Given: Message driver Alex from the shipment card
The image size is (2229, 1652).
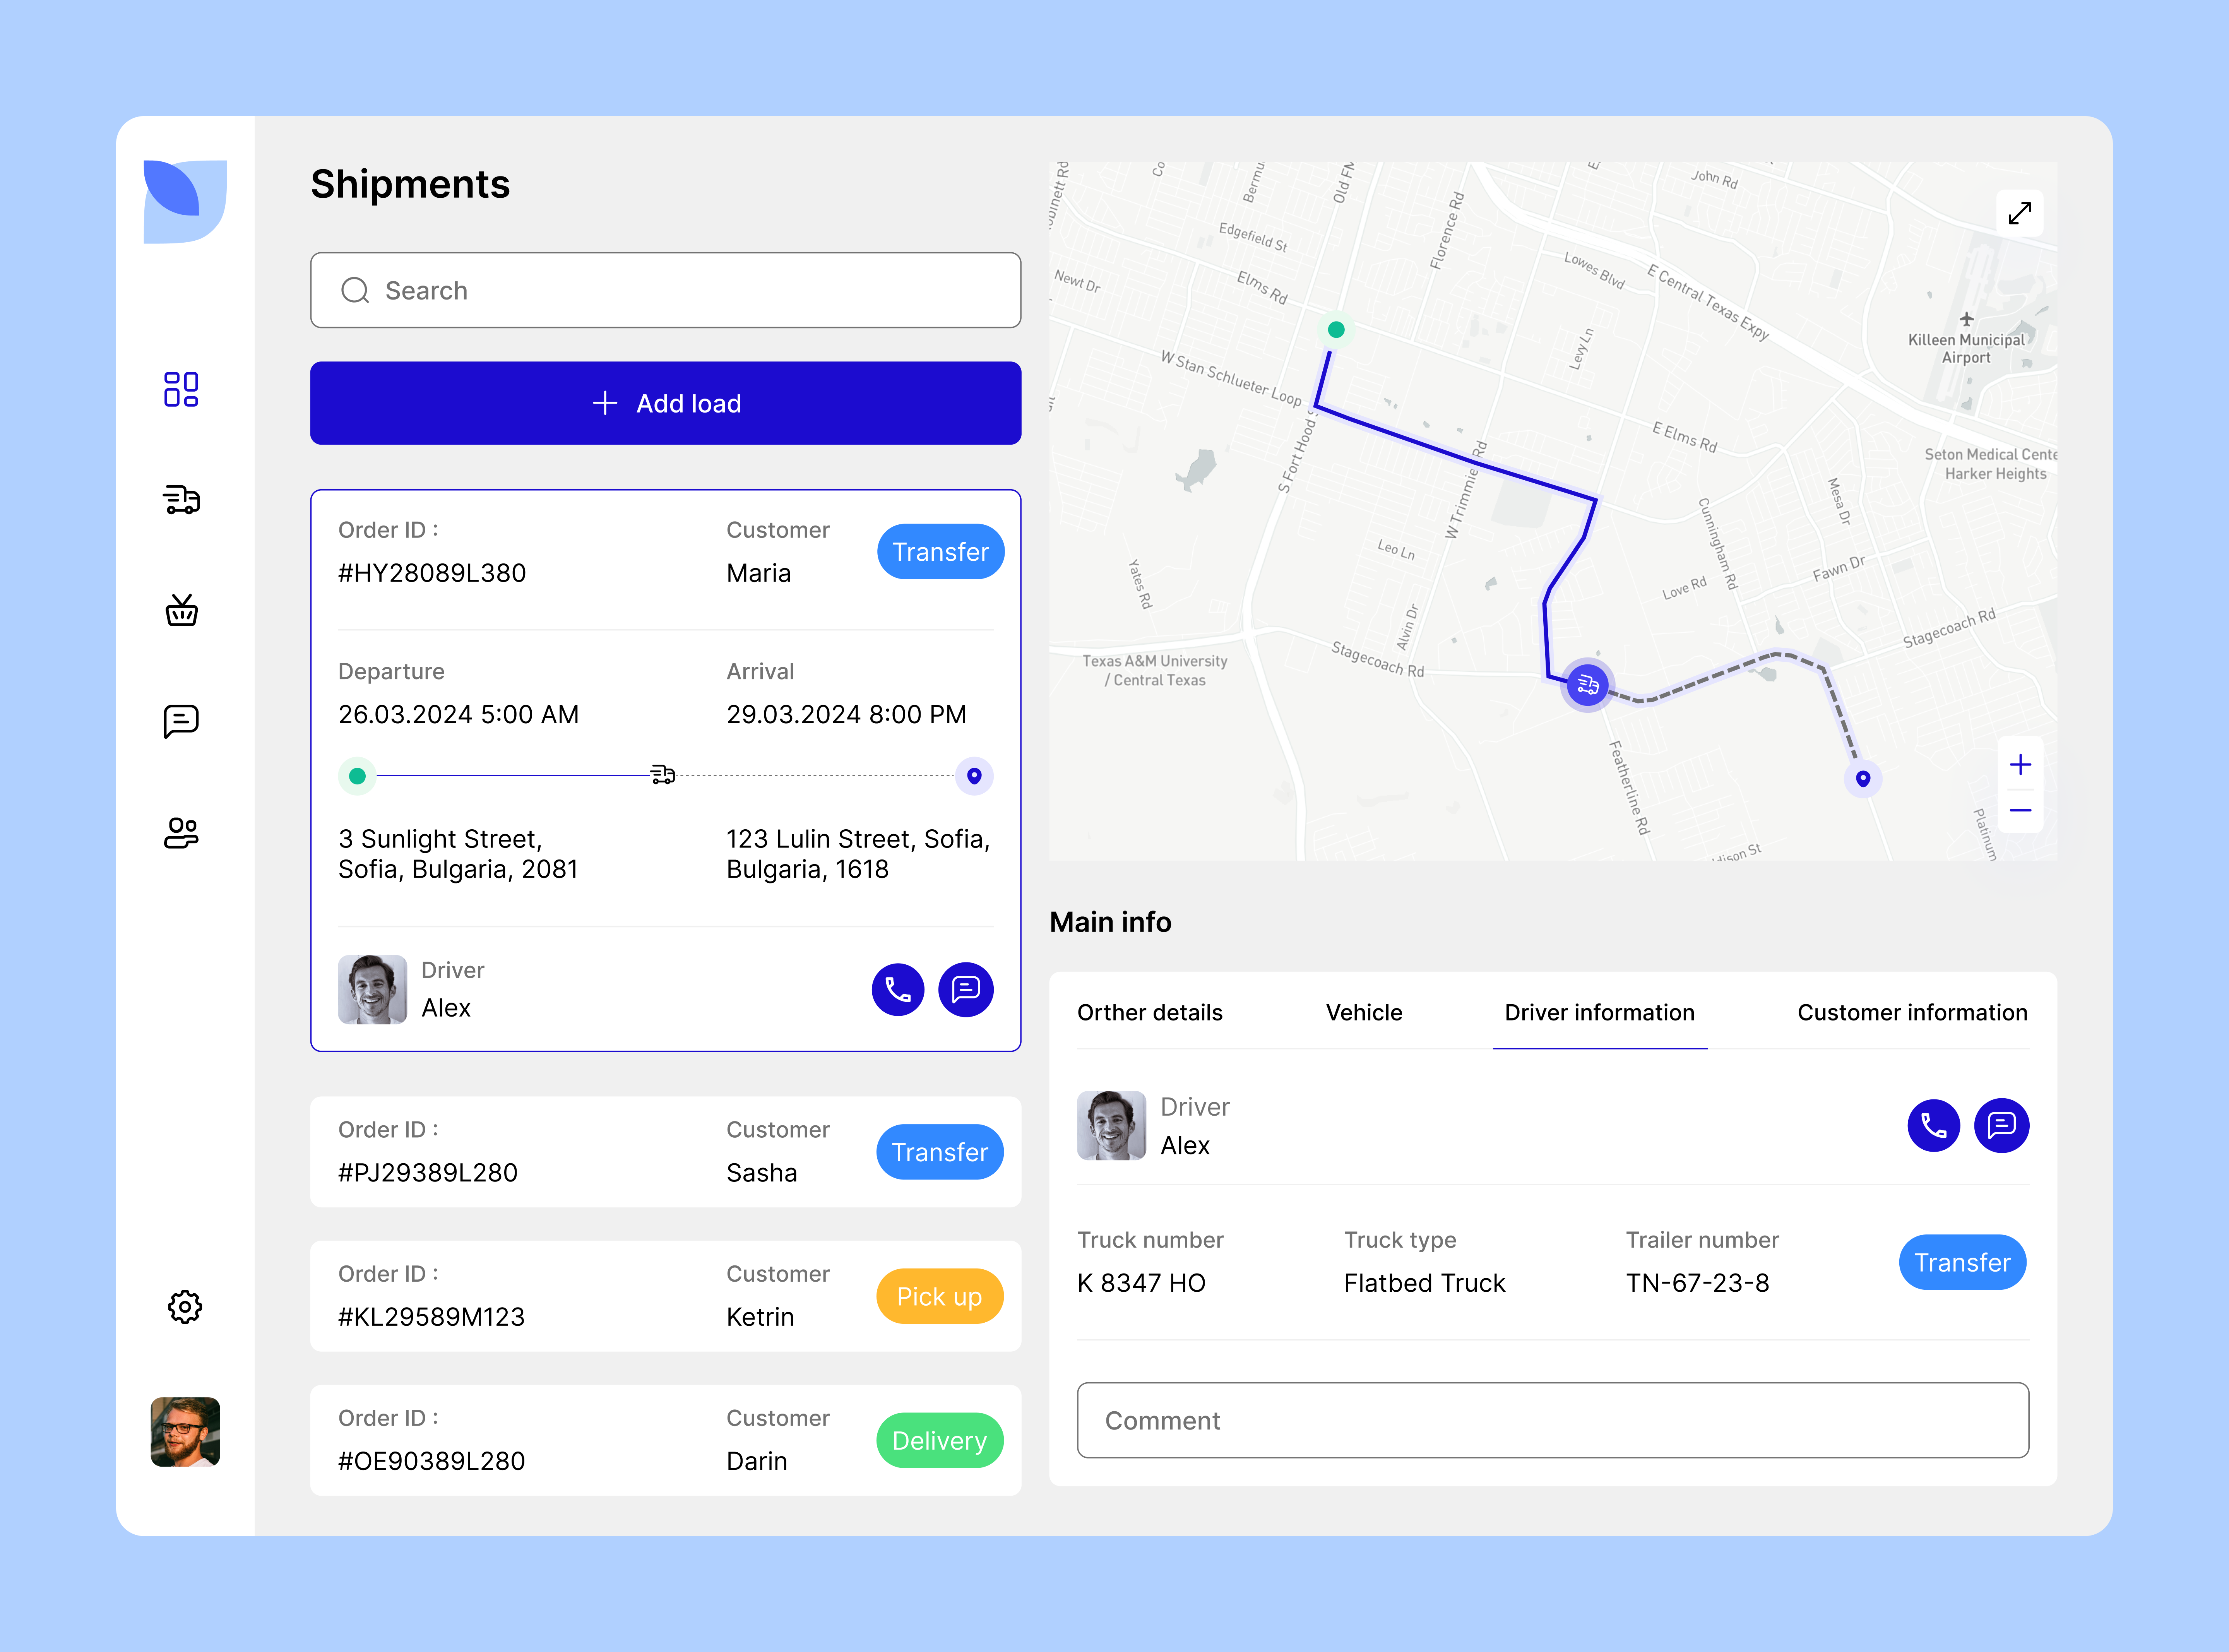Looking at the screenshot, I should click(966, 990).
